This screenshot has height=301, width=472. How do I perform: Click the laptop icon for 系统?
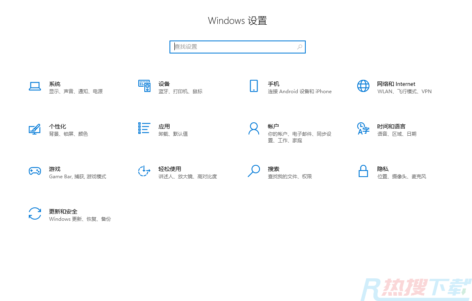35,86
